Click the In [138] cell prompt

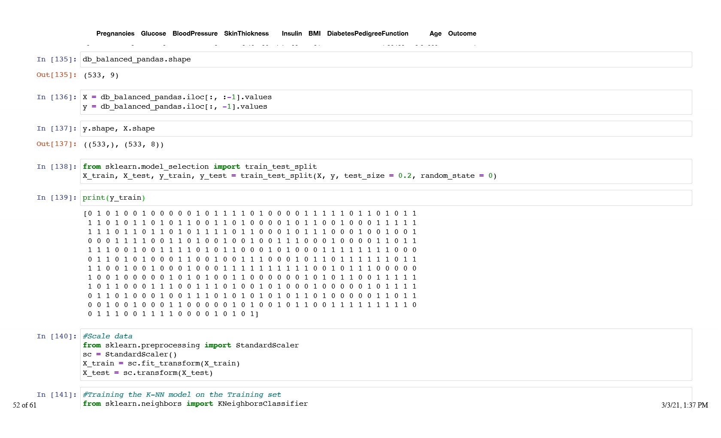(x=57, y=167)
